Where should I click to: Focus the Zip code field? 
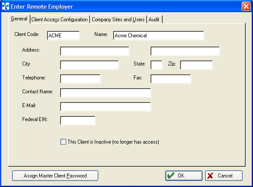(x=196, y=65)
